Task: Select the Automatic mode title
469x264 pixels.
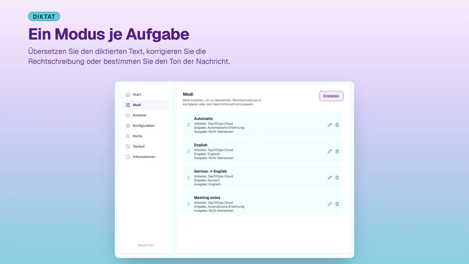Action: (x=204, y=119)
